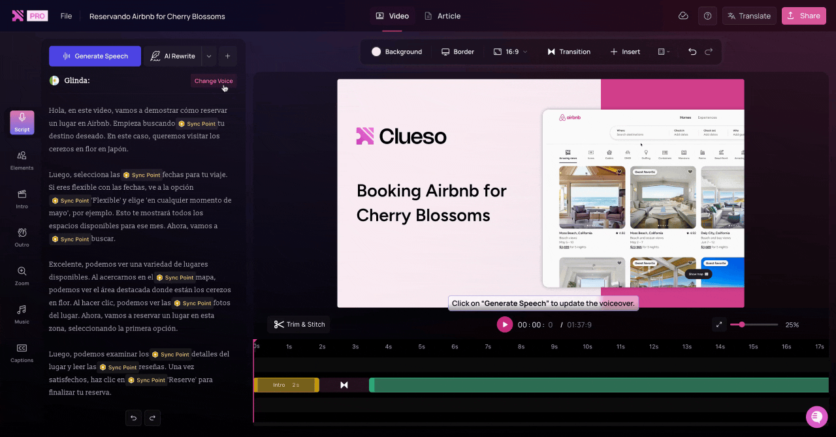The image size is (836, 437).
Task: Click the Sync Point before 'mapa'
Action: point(175,277)
